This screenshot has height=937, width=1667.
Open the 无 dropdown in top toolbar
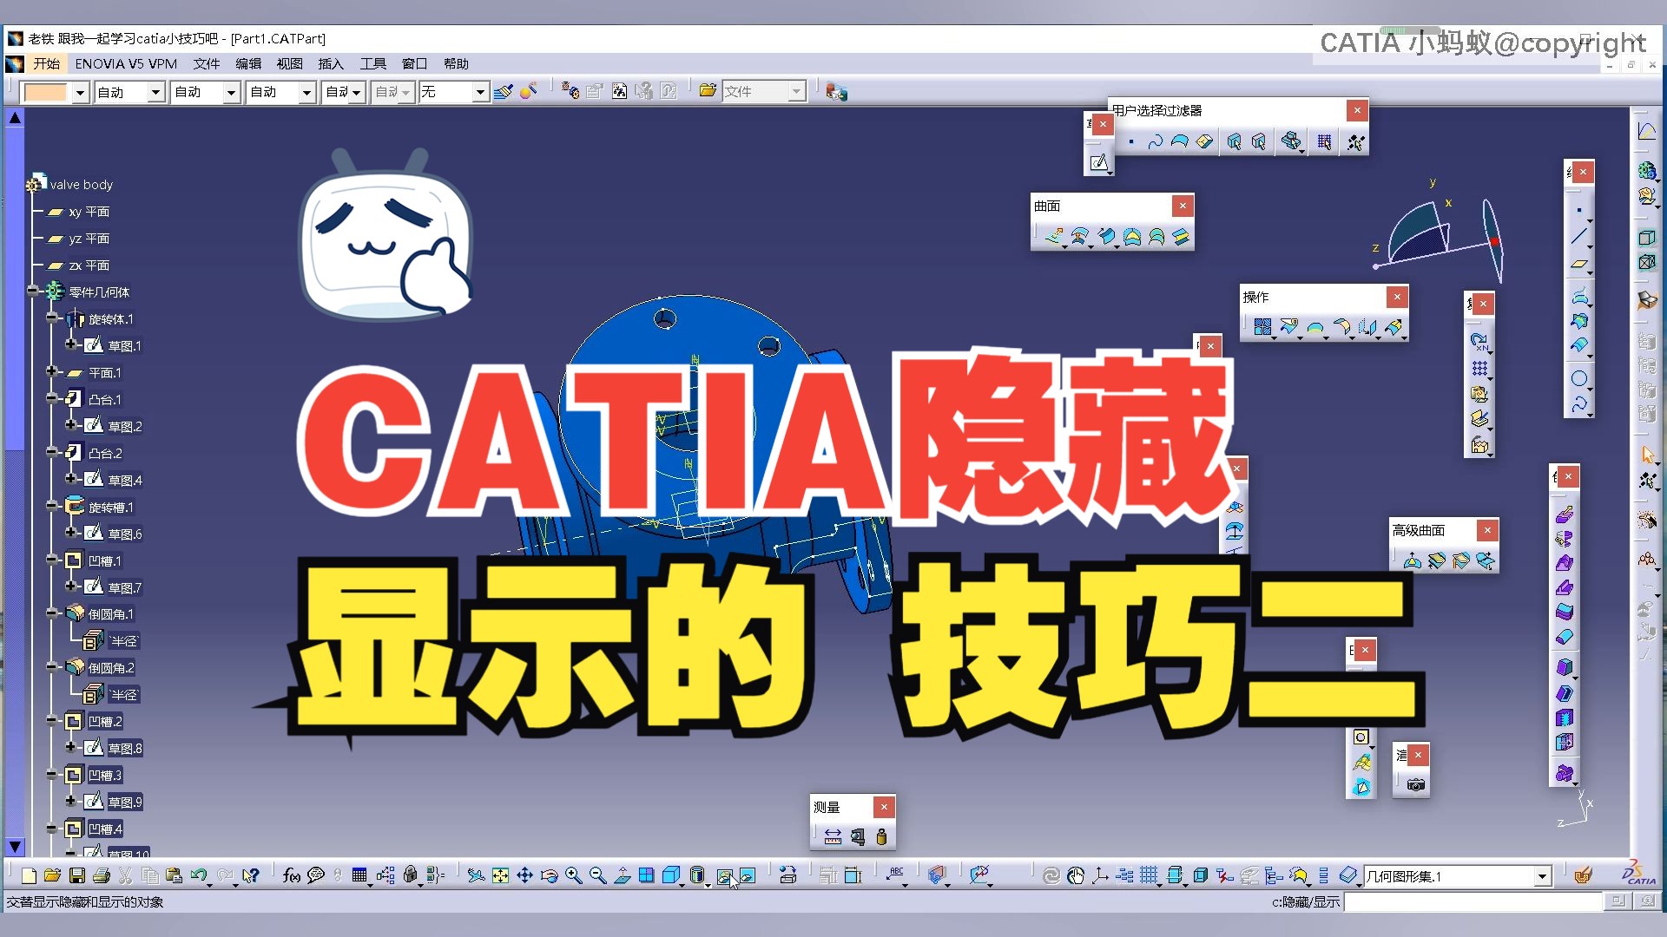pyautogui.click(x=480, y=92)
